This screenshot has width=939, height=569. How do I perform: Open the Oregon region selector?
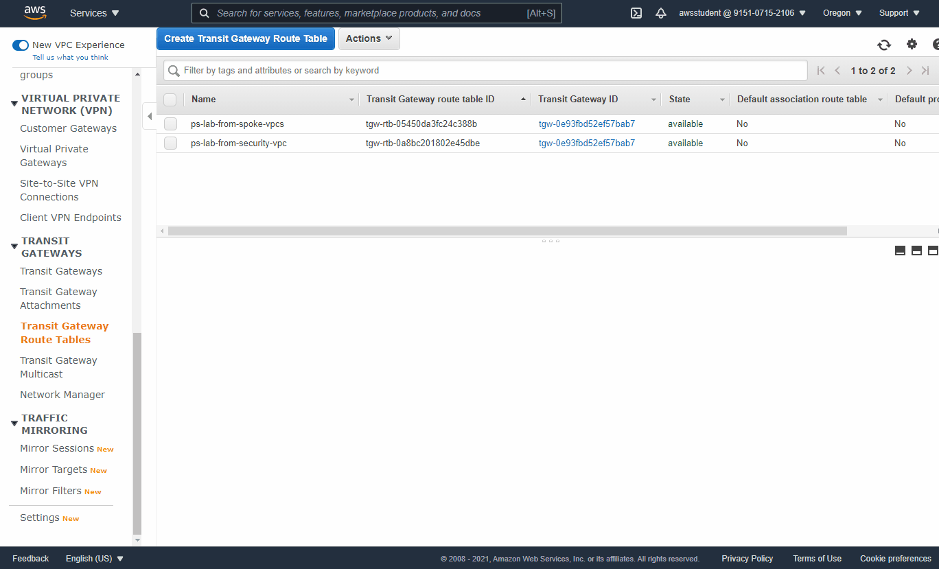tap(842, 13)
